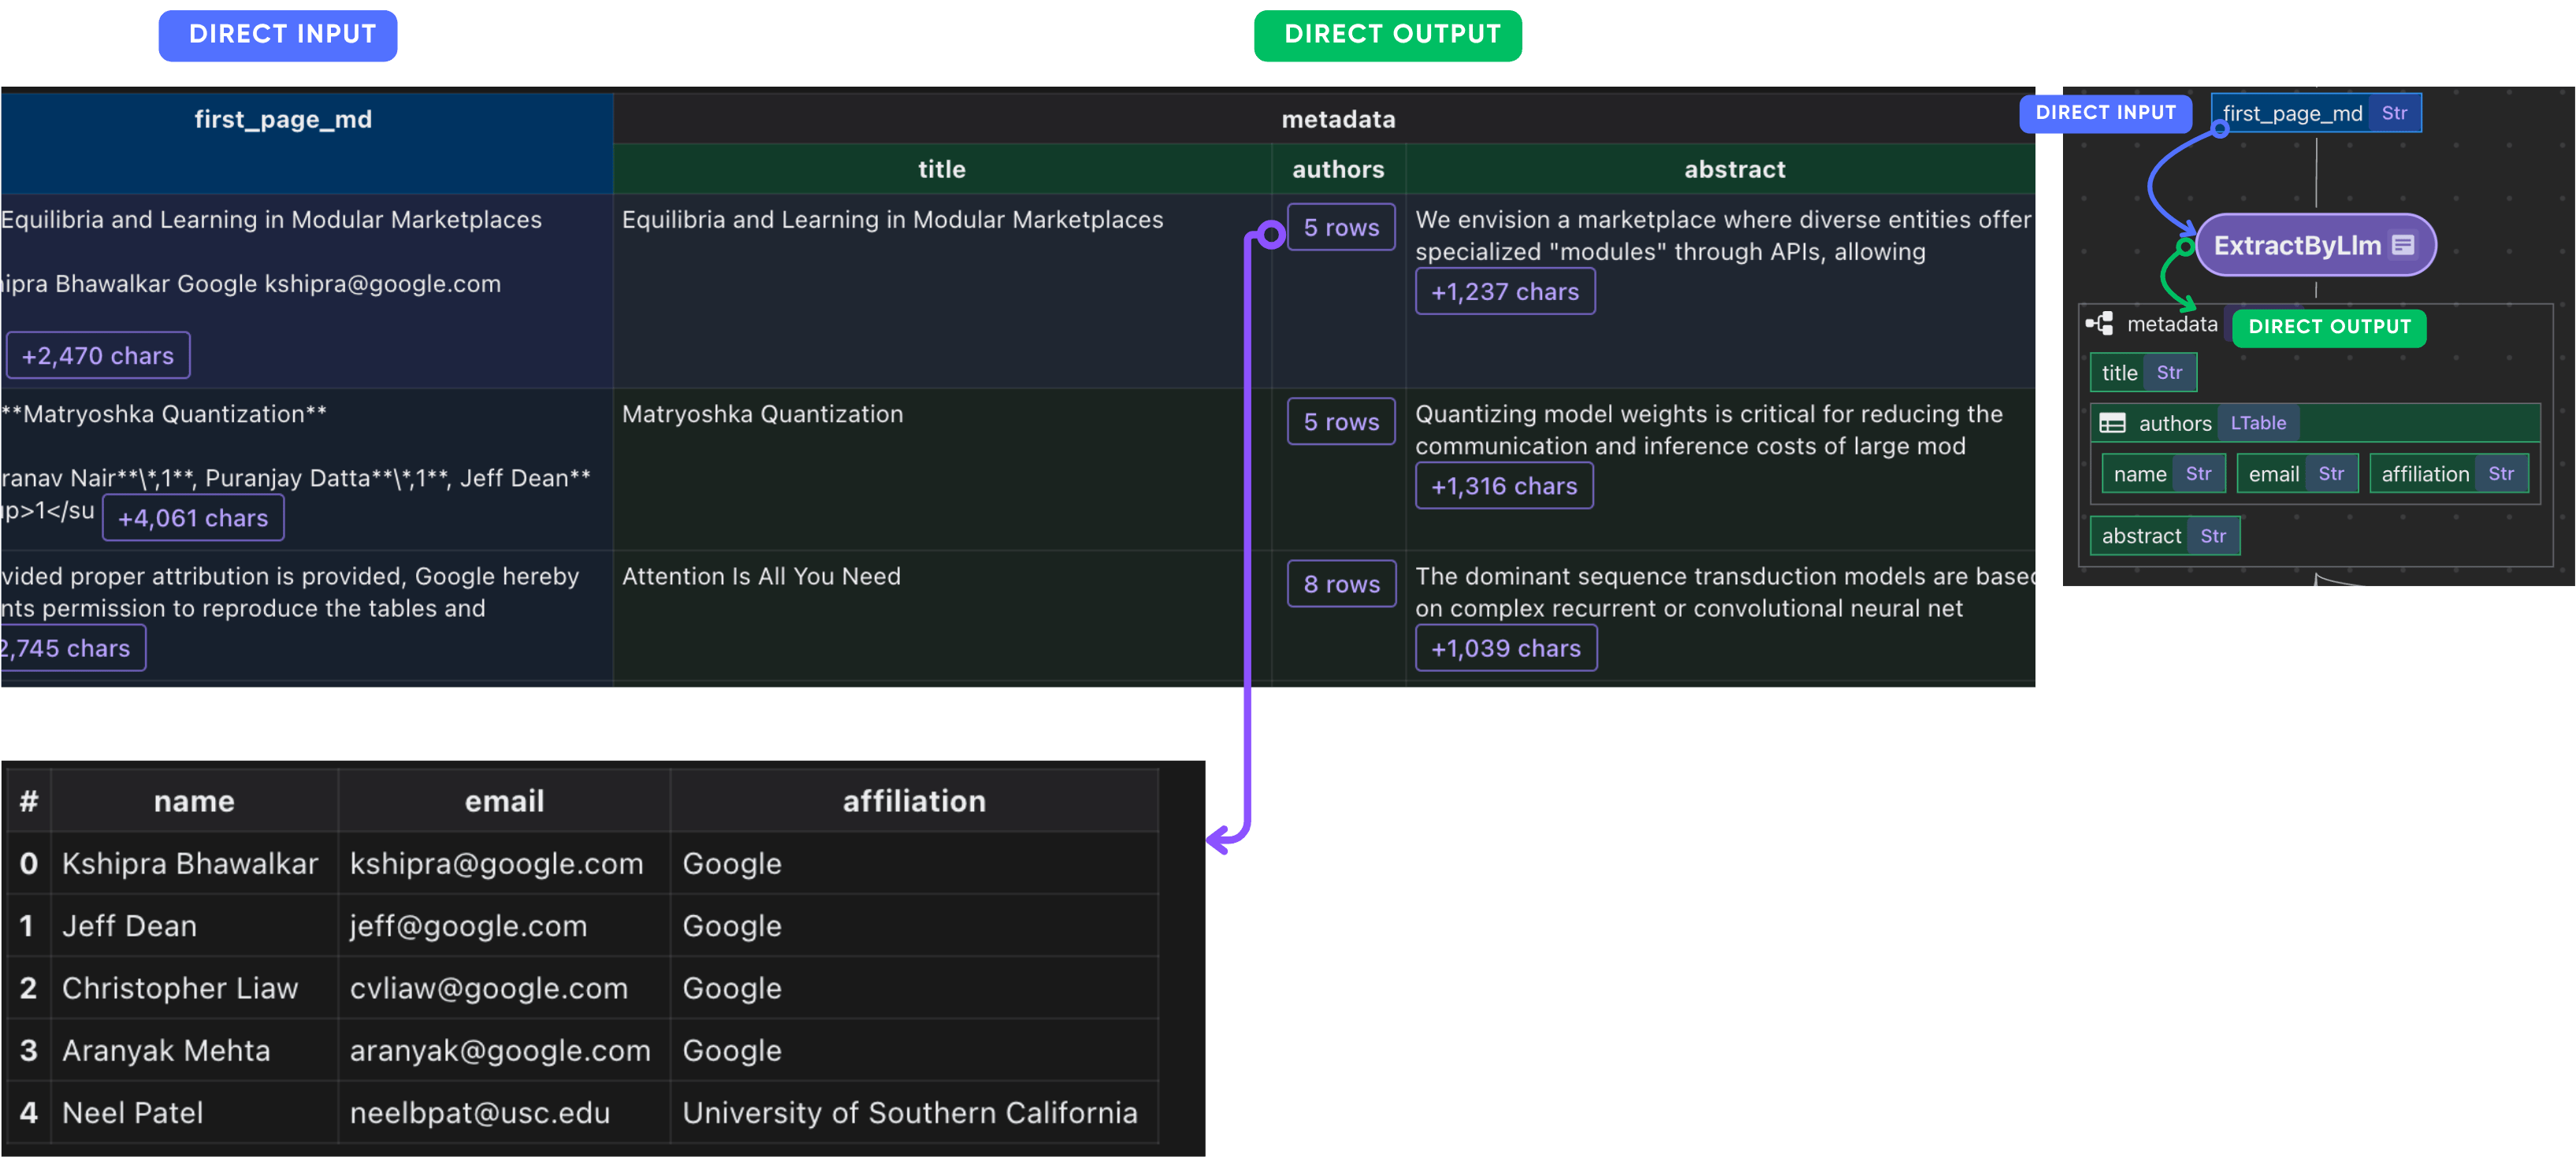This screenshot has height=1157, width=2576.
Task: Expand 8 rows for Attention Is All You Need
Action: pyautogui.click(x=1341, y=584)
